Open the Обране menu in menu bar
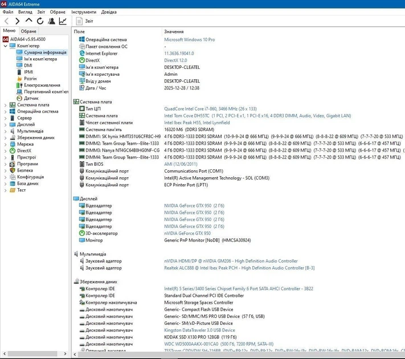Viewport: 405px width, 359px height. point(58,12)
